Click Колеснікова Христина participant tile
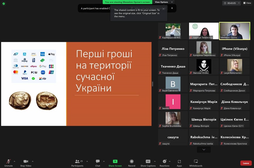Viewport: 254px width, 168px height. 235,137
